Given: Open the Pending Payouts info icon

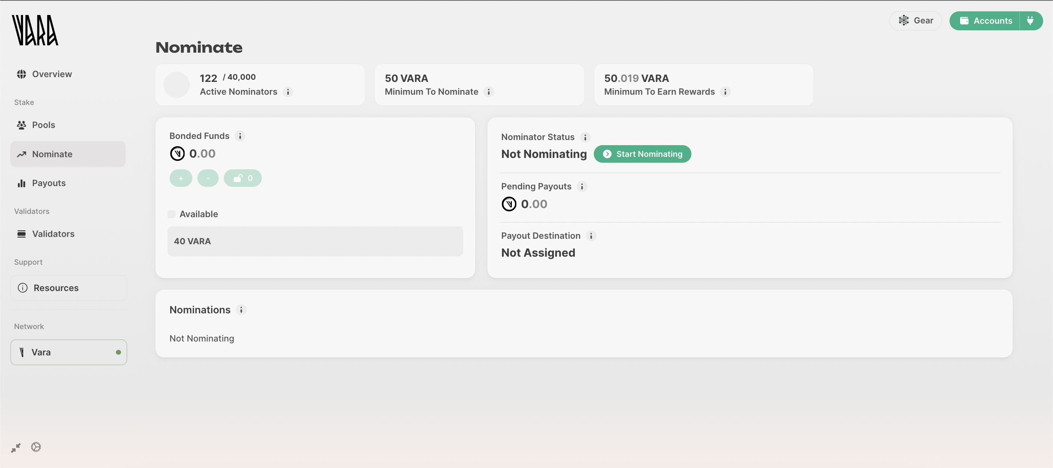Looking at the screenshot, I should [x=582, y=187].
